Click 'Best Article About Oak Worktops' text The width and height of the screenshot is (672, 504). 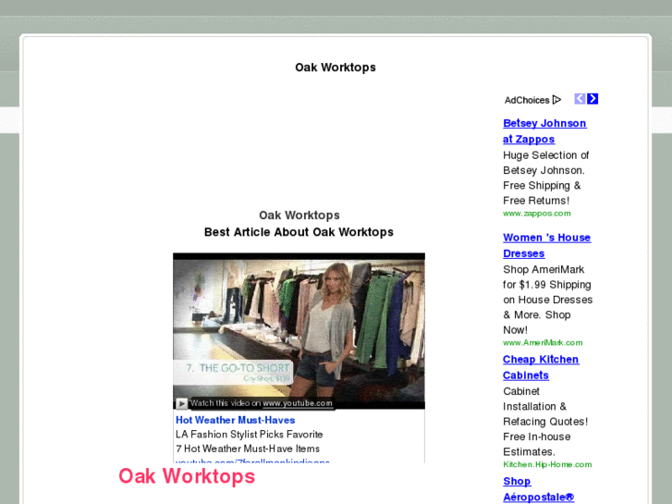click(299, 232)
